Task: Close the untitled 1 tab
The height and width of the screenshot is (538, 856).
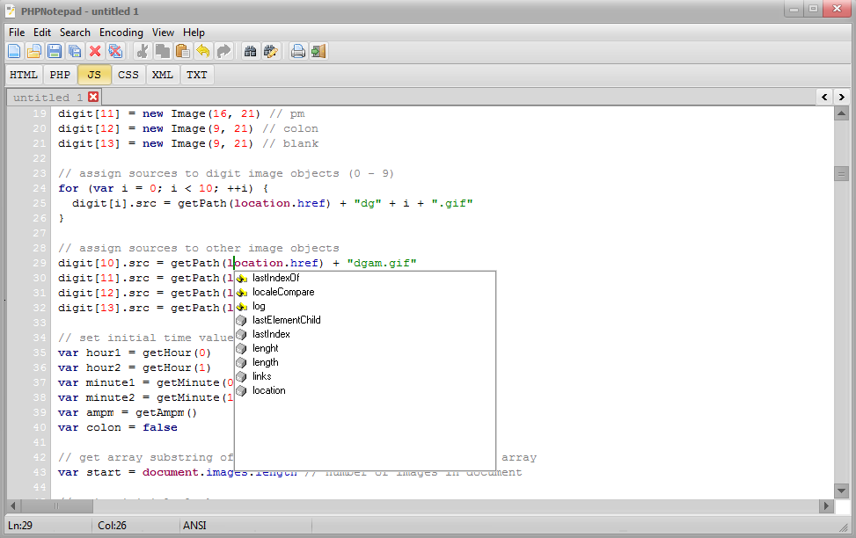Action: (x=93, y=97)
